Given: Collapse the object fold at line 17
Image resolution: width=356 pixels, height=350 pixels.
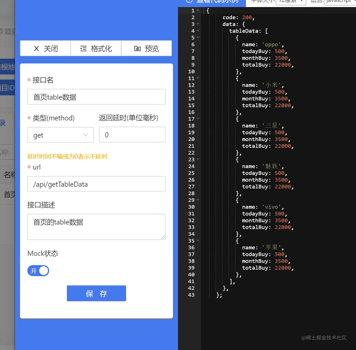Looking at the screenshot, I should coord(198,119).
